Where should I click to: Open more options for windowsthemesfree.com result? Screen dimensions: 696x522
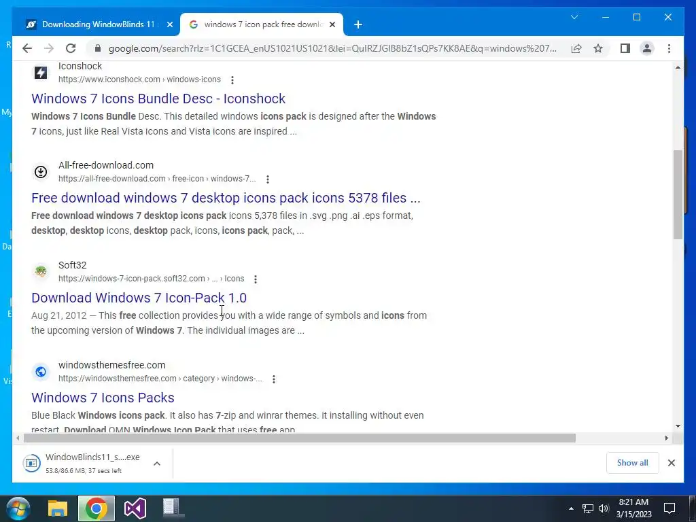[274, 379]
